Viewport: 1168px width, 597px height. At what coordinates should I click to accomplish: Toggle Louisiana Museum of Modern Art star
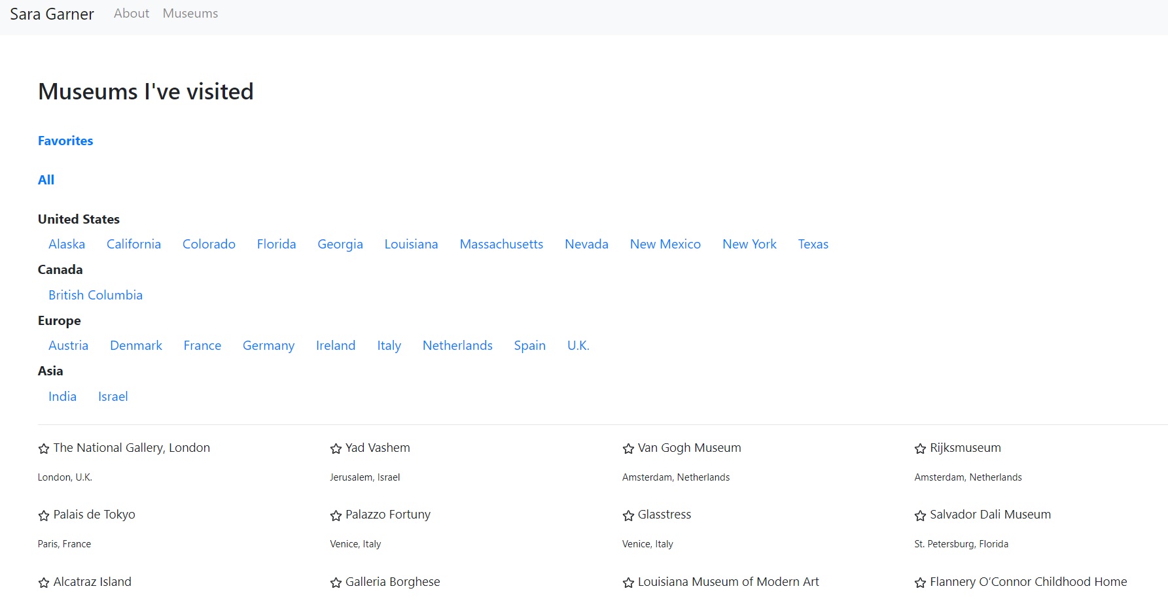coord(628,583)
